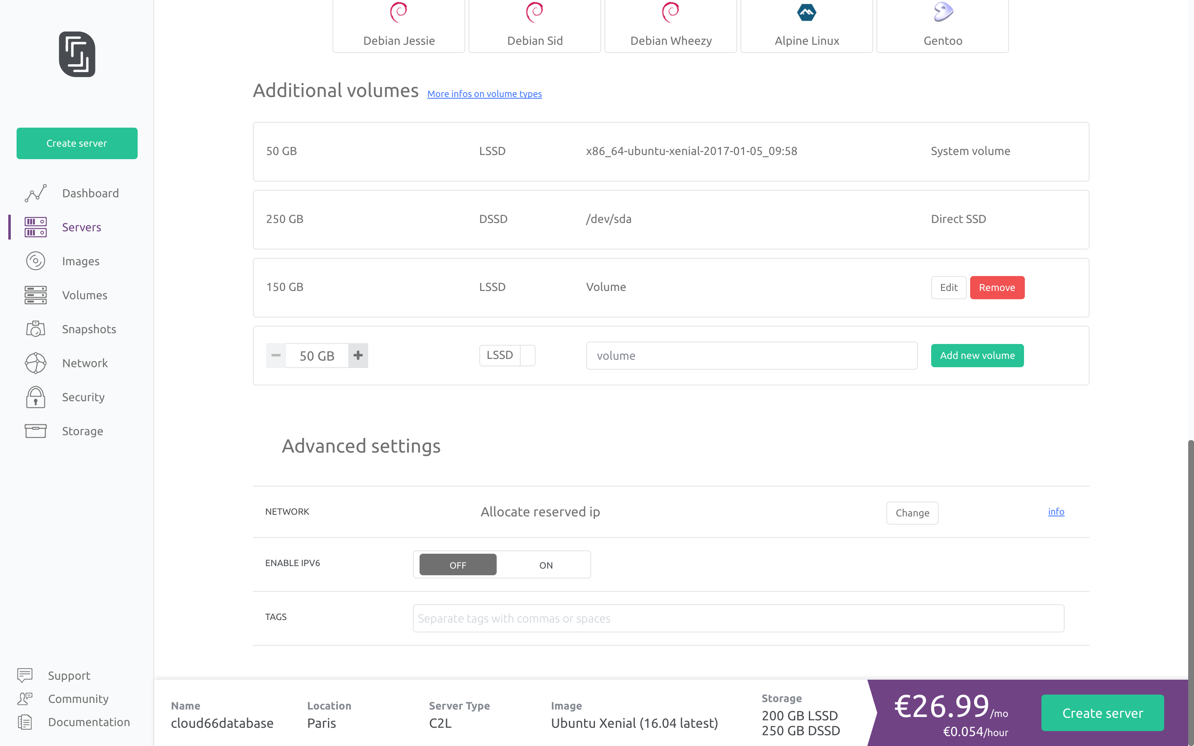Navigate to Servers in the sidebar
The image size is (1194, 746).
[81, 227]
